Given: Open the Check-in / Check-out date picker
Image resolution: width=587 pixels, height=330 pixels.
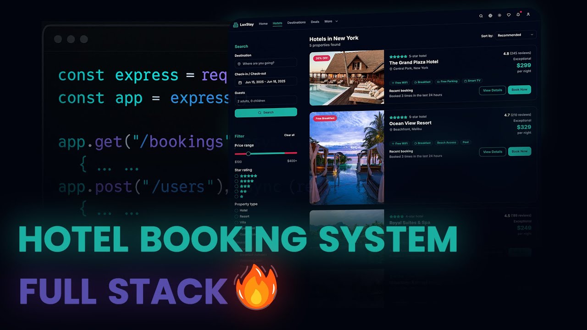Looking at the screenshot, I should tap(266, 82).
